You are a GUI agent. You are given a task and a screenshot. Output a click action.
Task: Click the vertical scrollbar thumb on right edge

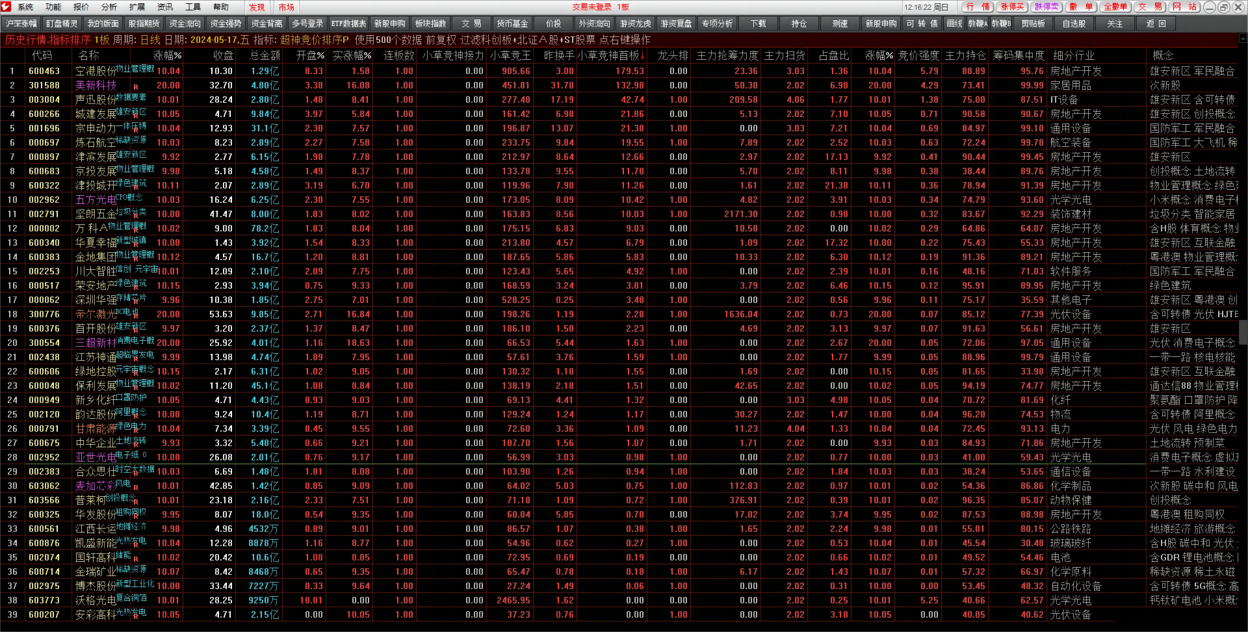(x=1243, y=332)
